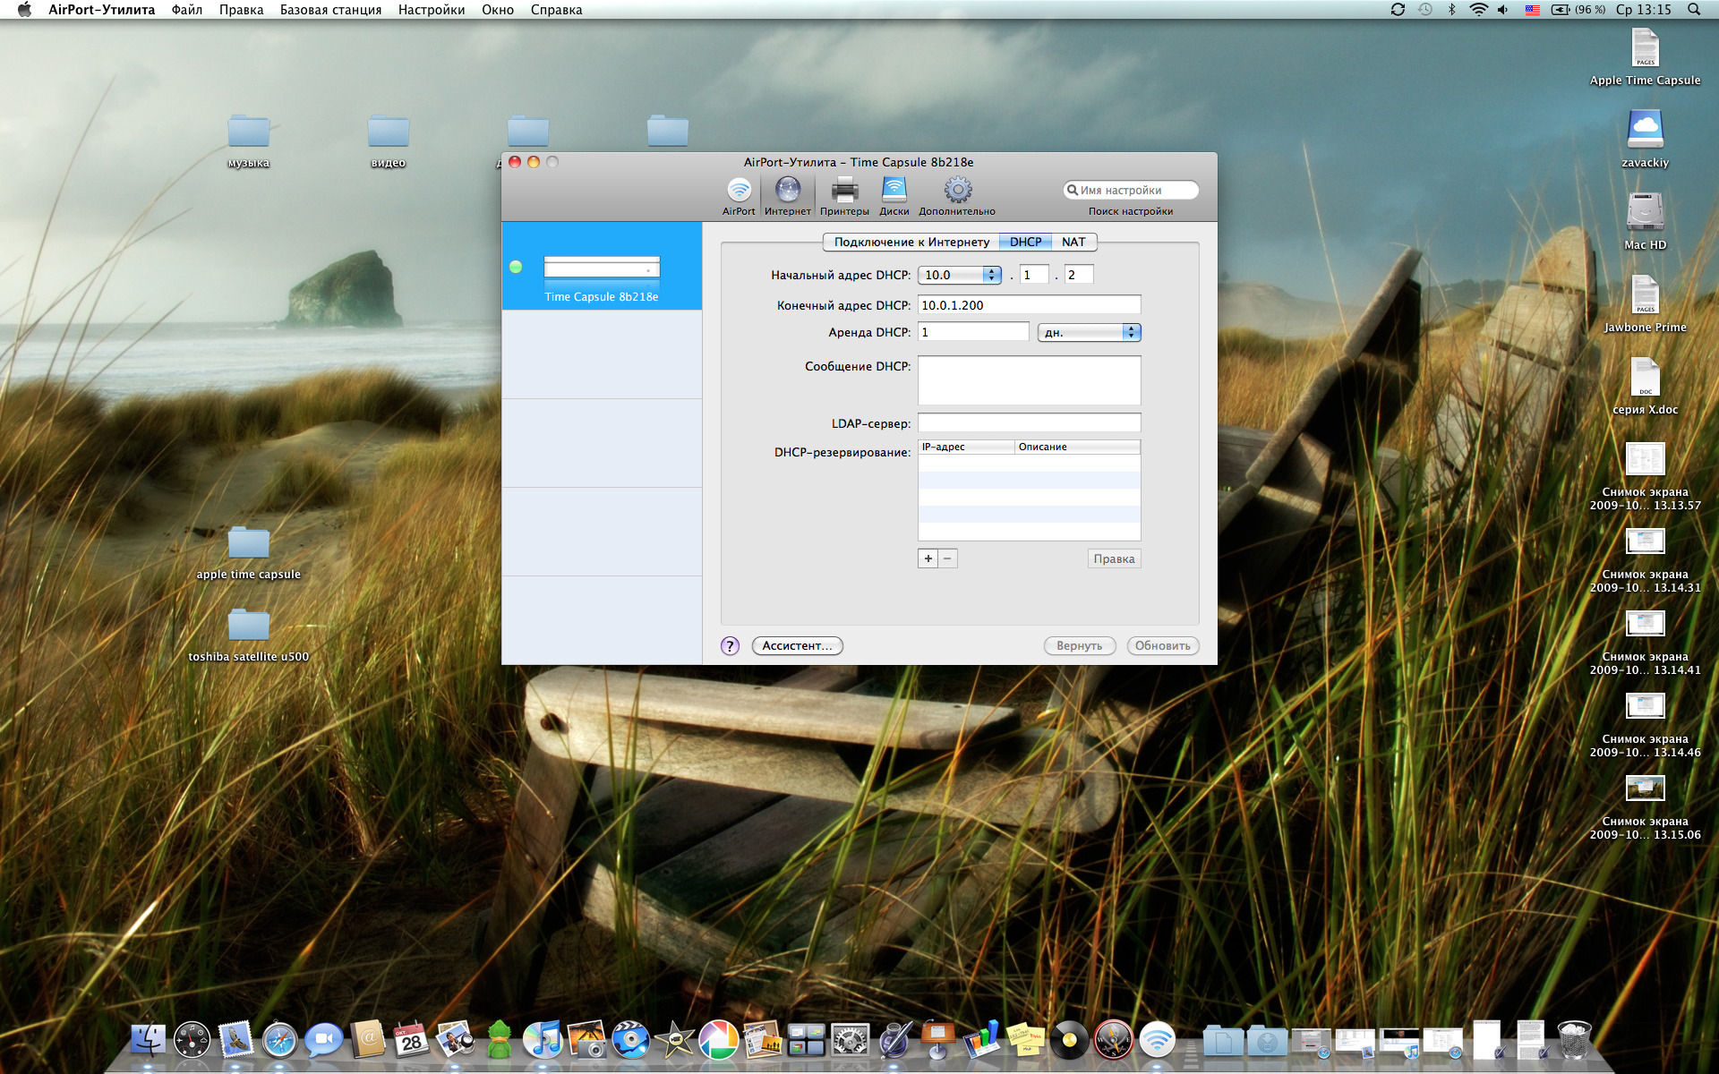Viewport: 1719px width, 1074px height.
Task: Open Safari from the Dock
Action: point(279,1040)
